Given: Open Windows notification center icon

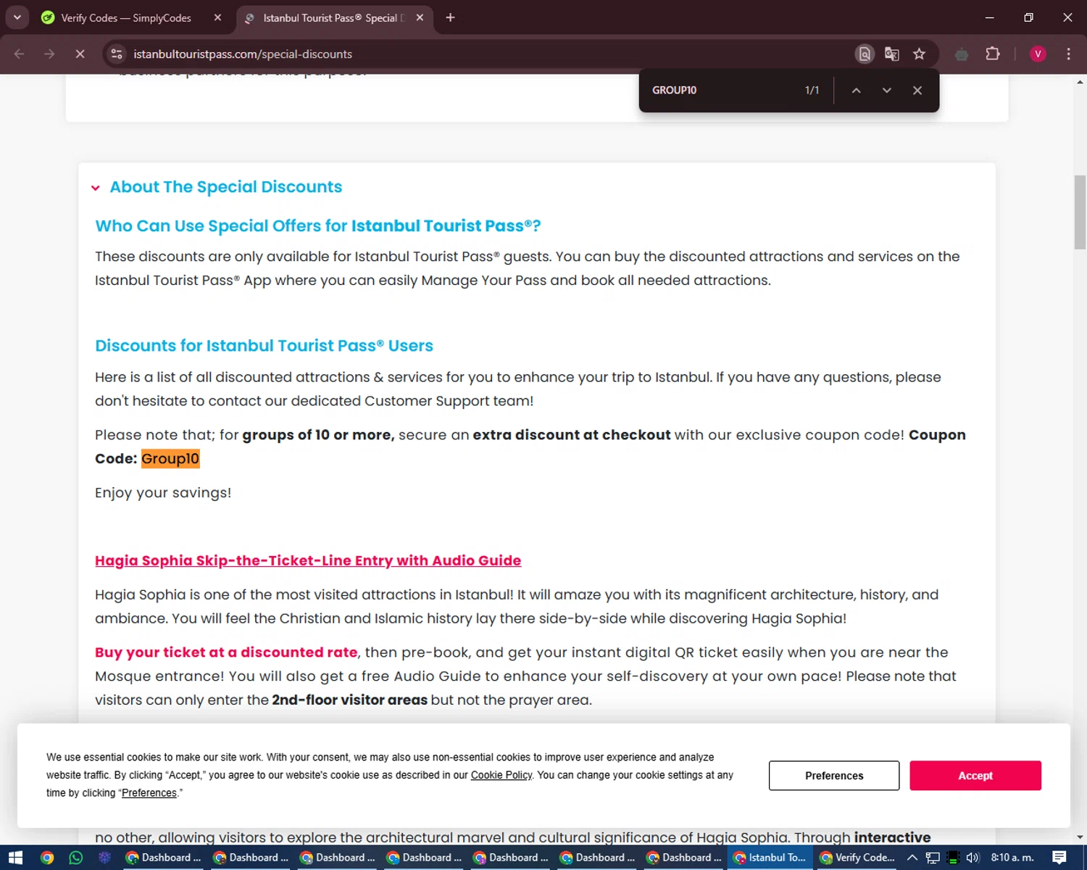Looking at the screenshot, I should [x=1059, y=858].
